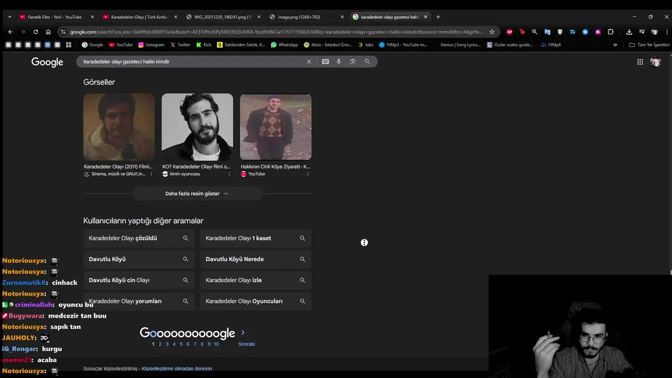Open the apps grid shortcut on bookmarks bar
This screenshot has width=672, height=378.
[68, 45]
